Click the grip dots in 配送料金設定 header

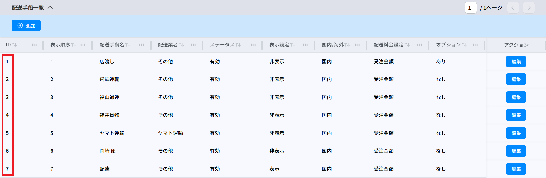(x=420, y=45)
